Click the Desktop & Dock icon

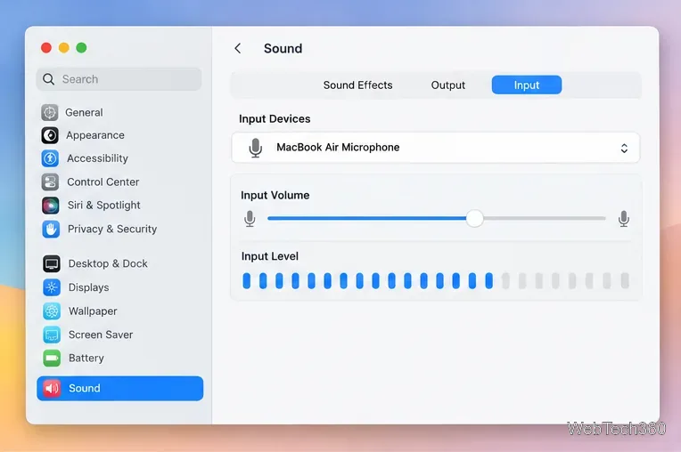tap(51, 263)
